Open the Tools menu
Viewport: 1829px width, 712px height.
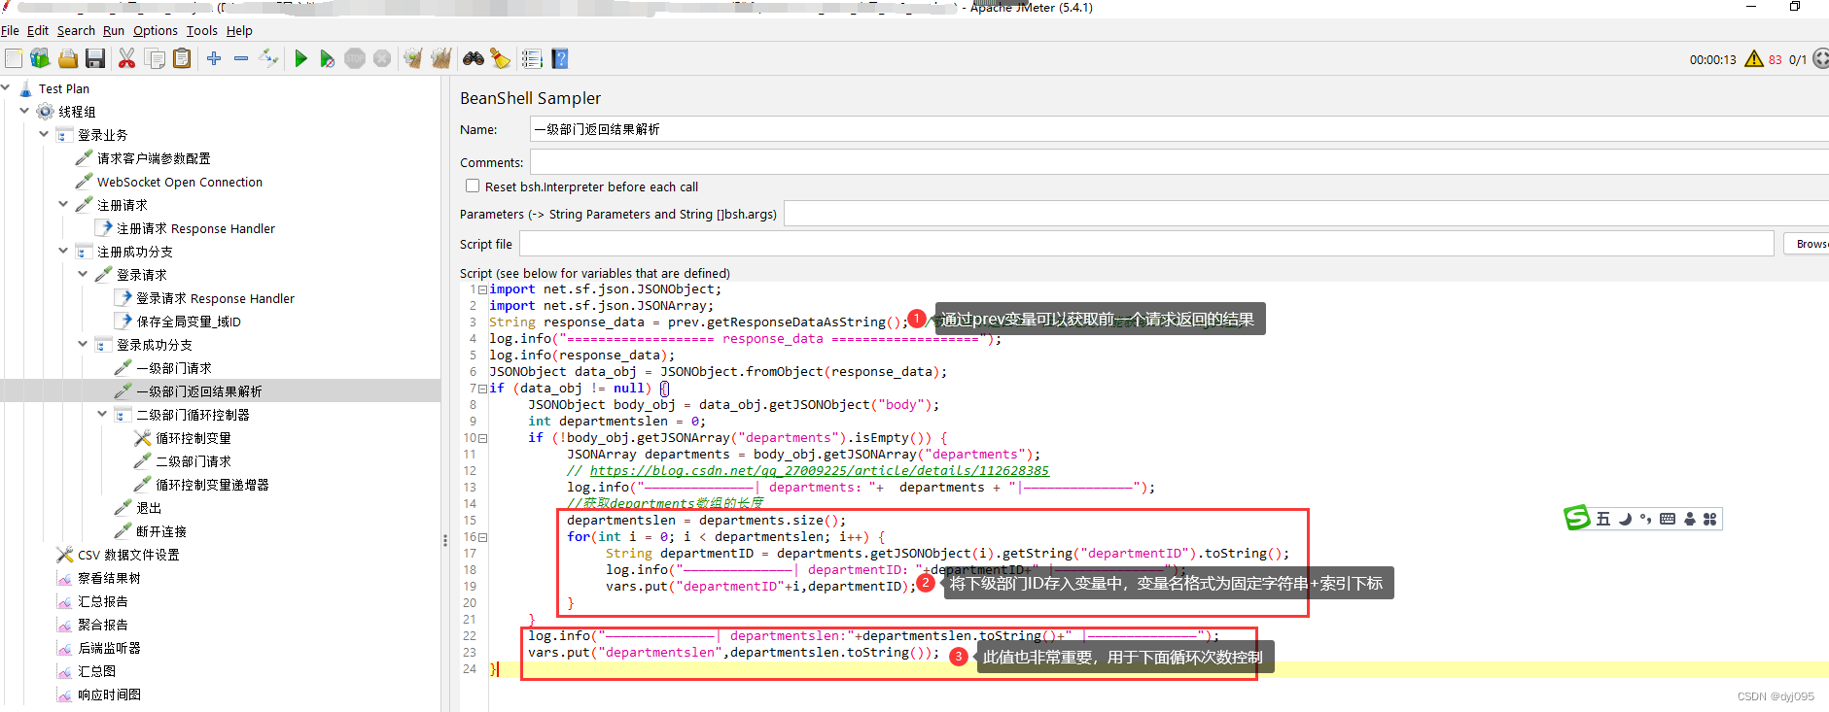pos(202,30)
